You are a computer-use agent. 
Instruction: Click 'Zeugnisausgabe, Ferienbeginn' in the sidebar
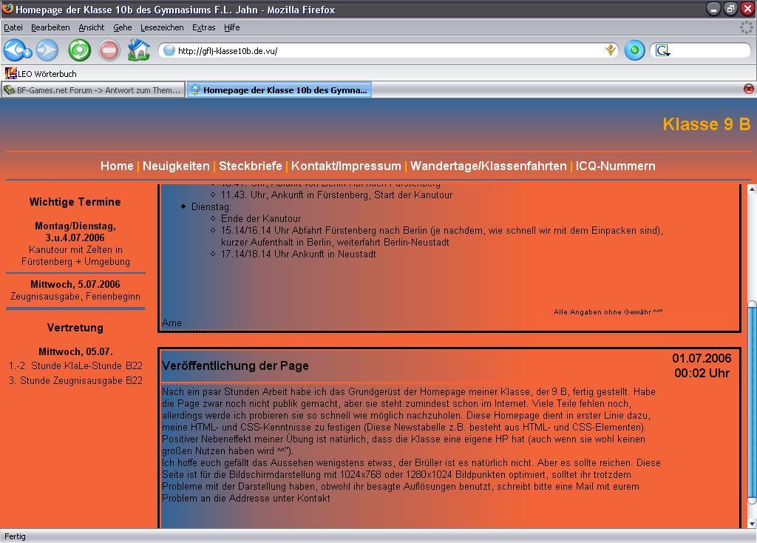(x=75, y=296)
